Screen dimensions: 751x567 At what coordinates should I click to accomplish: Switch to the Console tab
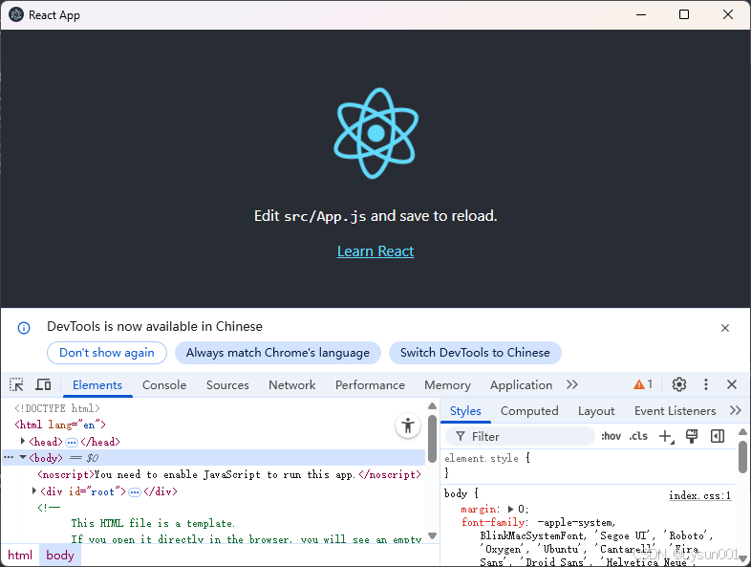pyautogui.click(x=164, y=385)
